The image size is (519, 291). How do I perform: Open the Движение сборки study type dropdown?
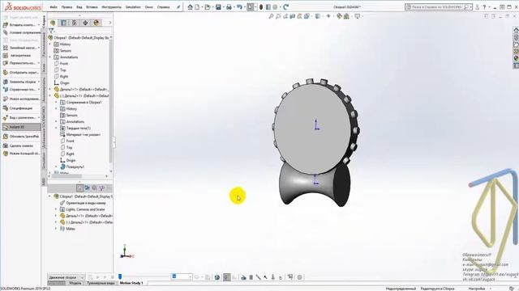point(66,277)
